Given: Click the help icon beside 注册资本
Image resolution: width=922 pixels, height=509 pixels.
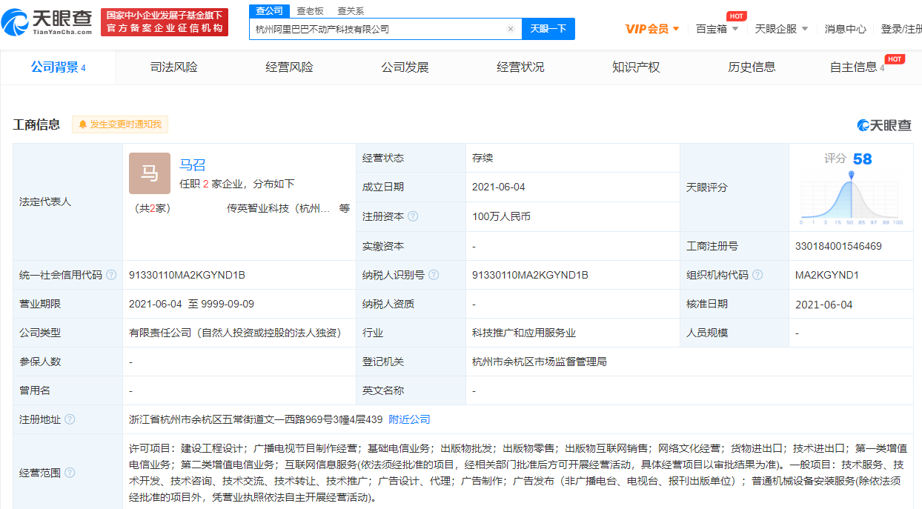Looking at the screenshot, I should click(413, 216).
